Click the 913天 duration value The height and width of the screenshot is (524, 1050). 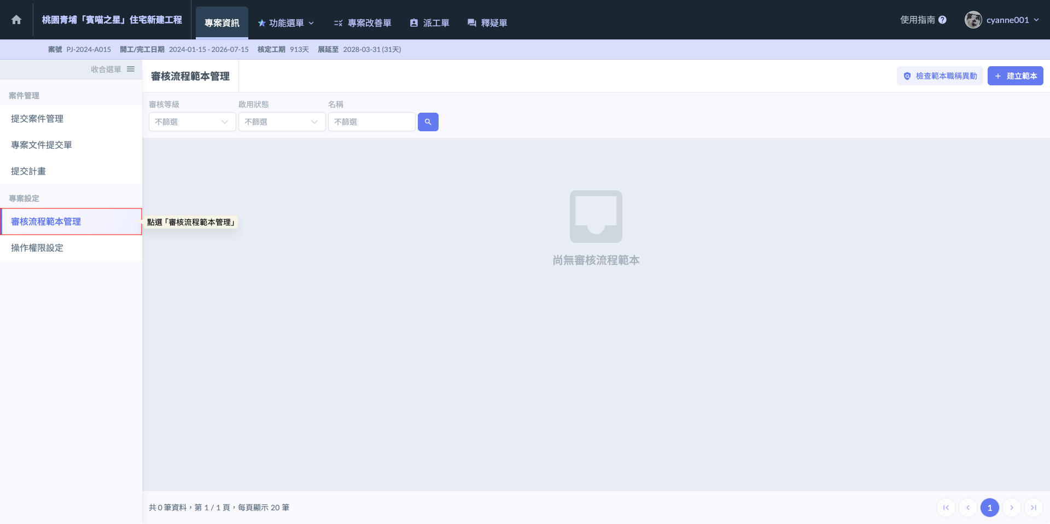[x=299, y=49]
